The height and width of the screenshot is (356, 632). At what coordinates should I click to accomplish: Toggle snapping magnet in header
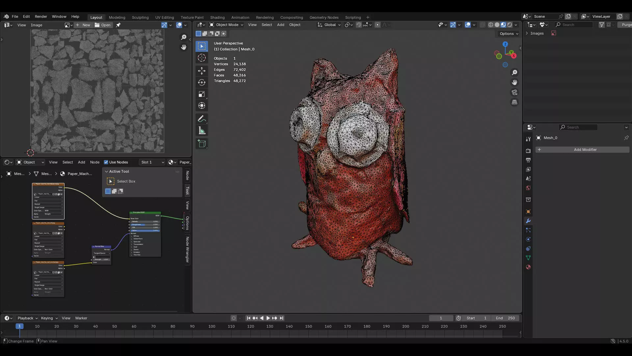[359, 25]
